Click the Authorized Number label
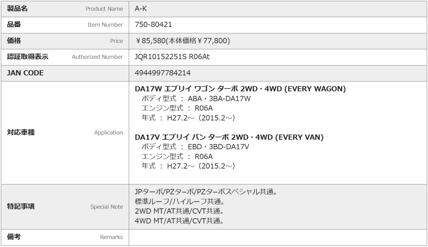This screenshot has width=428, height=247. pos(97,57)
